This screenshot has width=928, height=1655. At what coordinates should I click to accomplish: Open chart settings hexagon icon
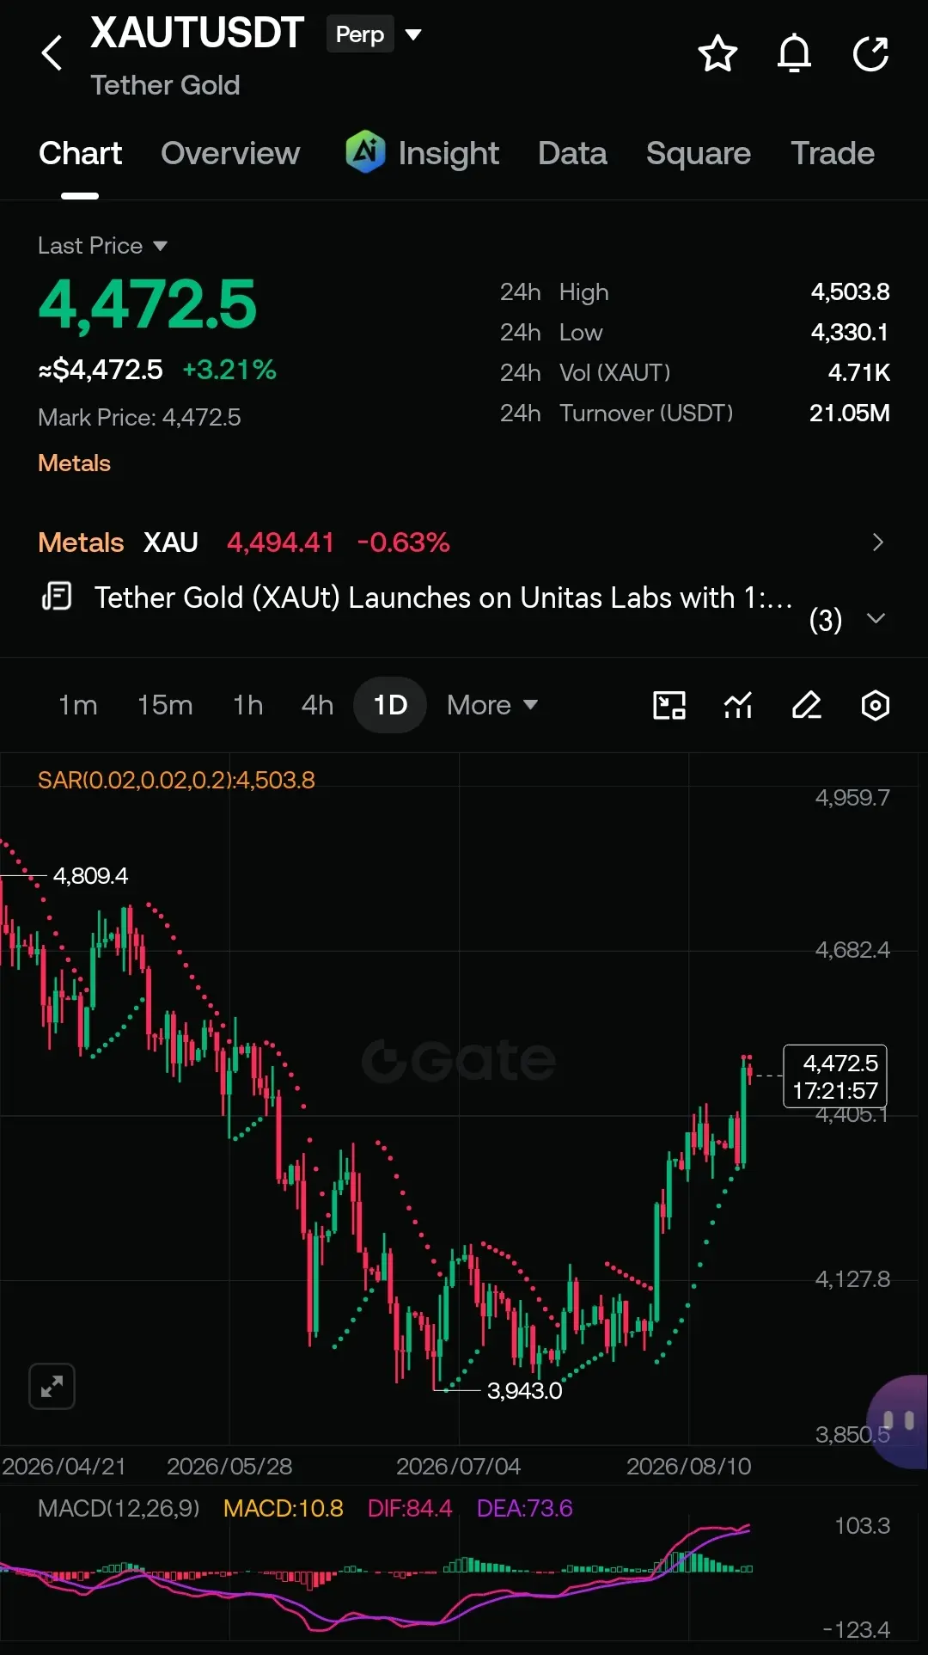[876, 705]
